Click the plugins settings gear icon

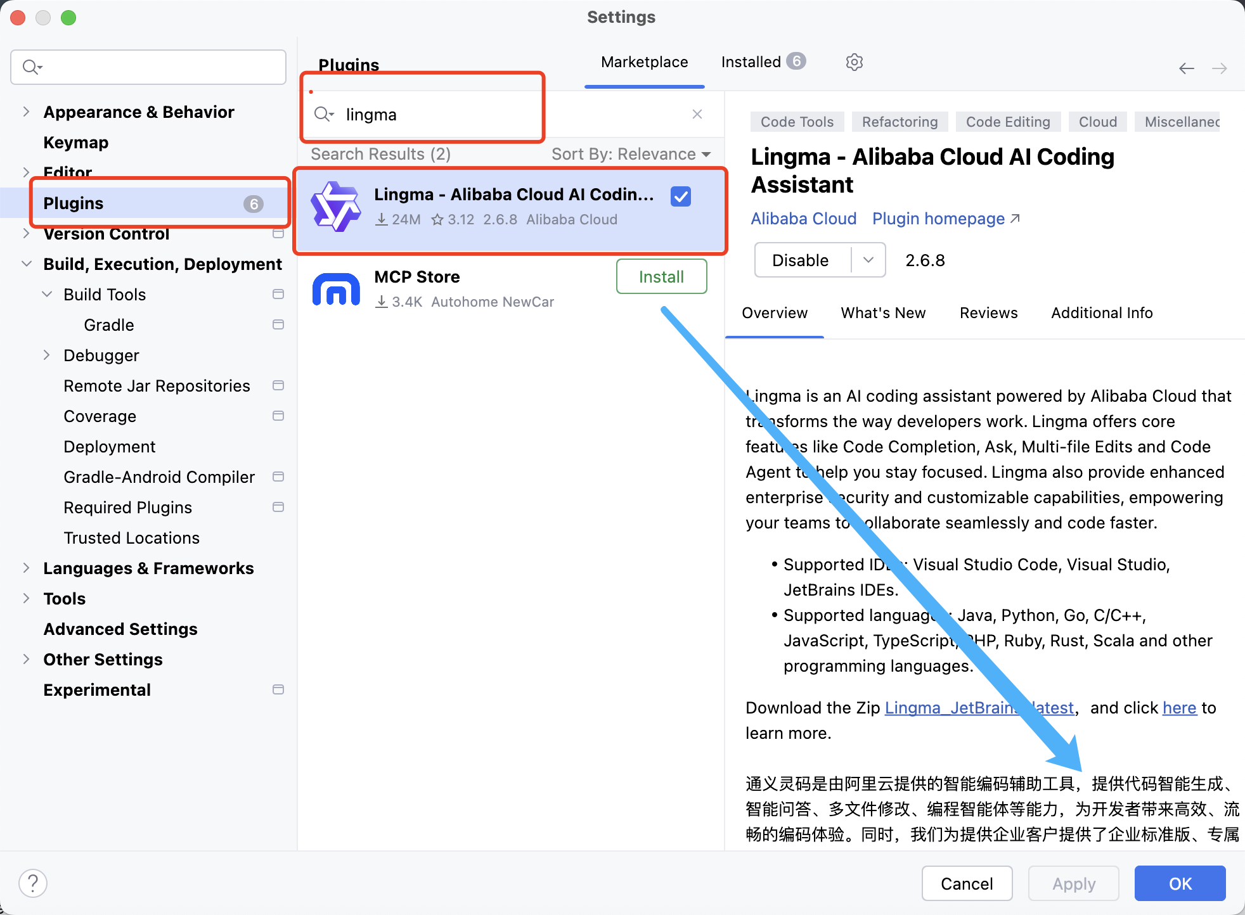[x=854, y=62]
